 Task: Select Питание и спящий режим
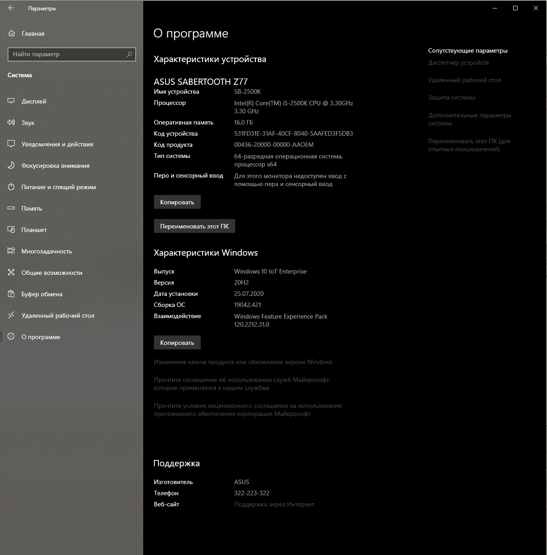(x=71, y=187)
